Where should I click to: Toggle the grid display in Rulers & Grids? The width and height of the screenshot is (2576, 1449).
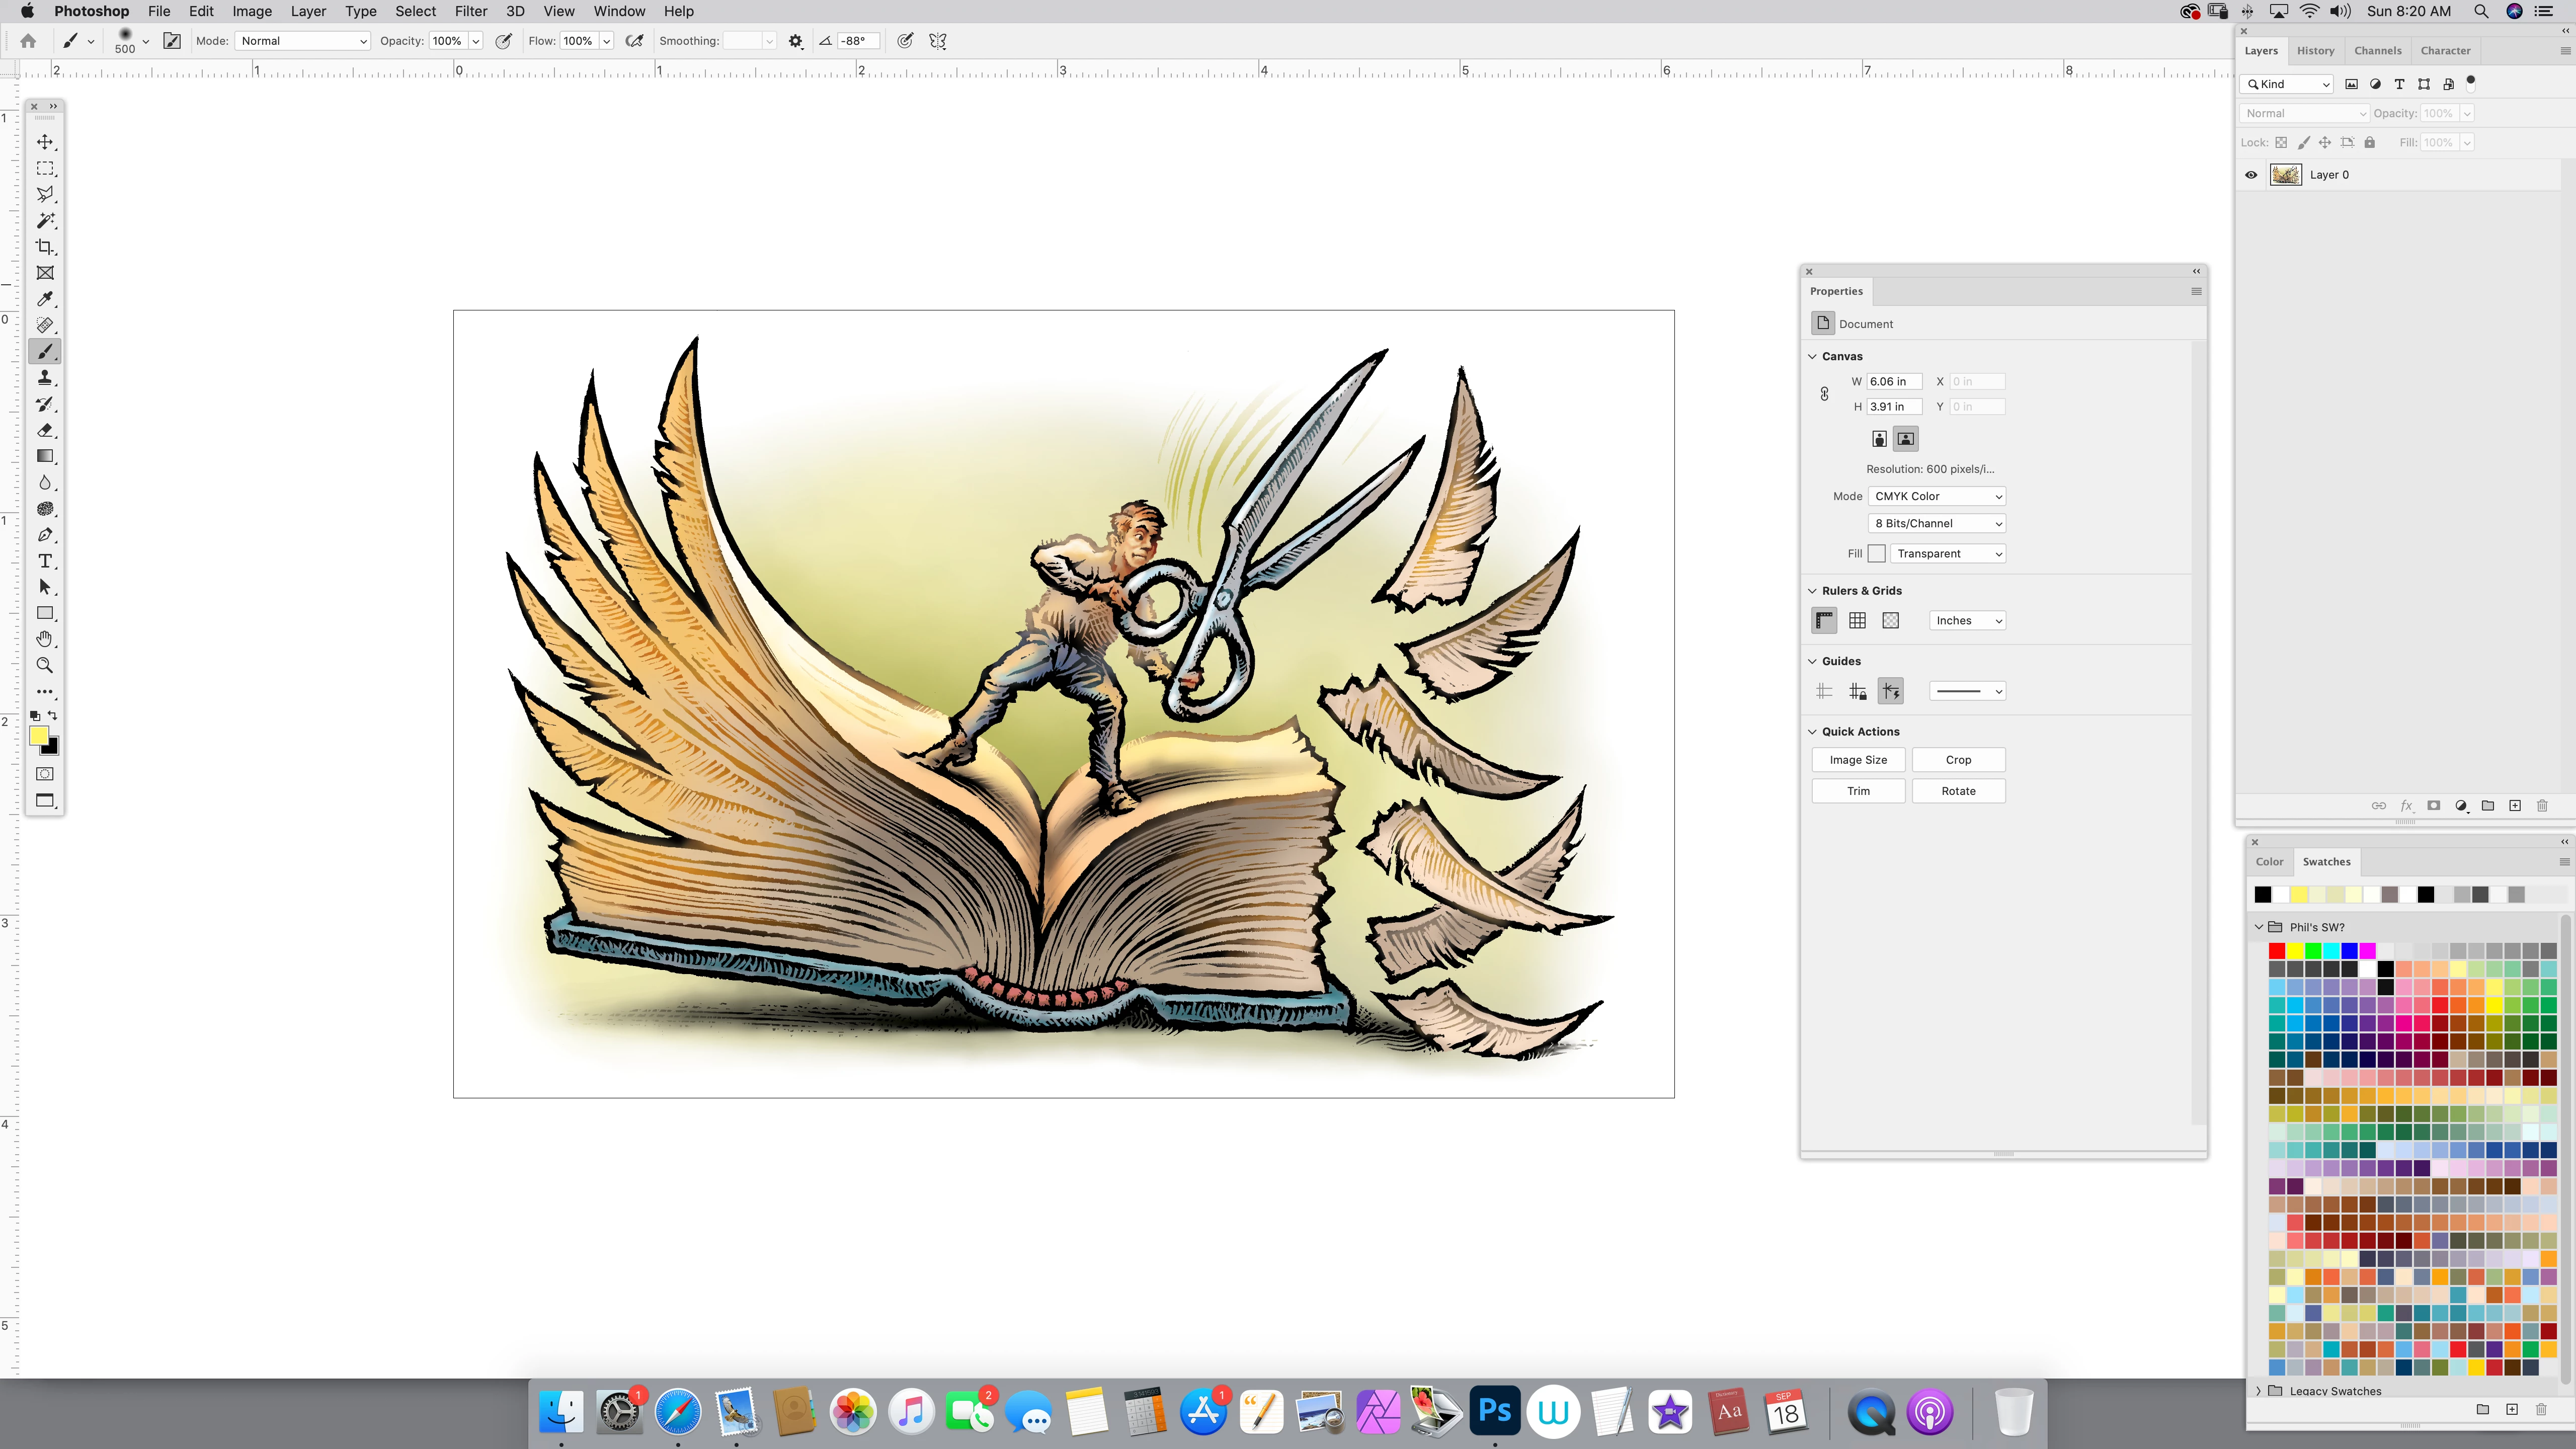(x=1857, y=621)
